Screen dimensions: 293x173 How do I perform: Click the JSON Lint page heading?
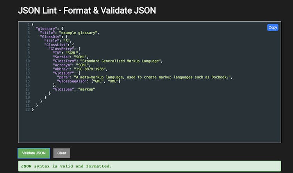[x=87, y=10]
